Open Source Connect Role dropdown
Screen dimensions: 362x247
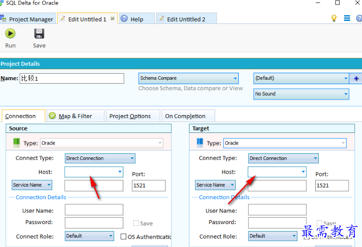click(90, 236)
